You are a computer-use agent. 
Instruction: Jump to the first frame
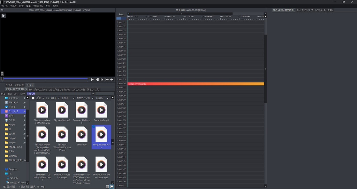[107, 80]
